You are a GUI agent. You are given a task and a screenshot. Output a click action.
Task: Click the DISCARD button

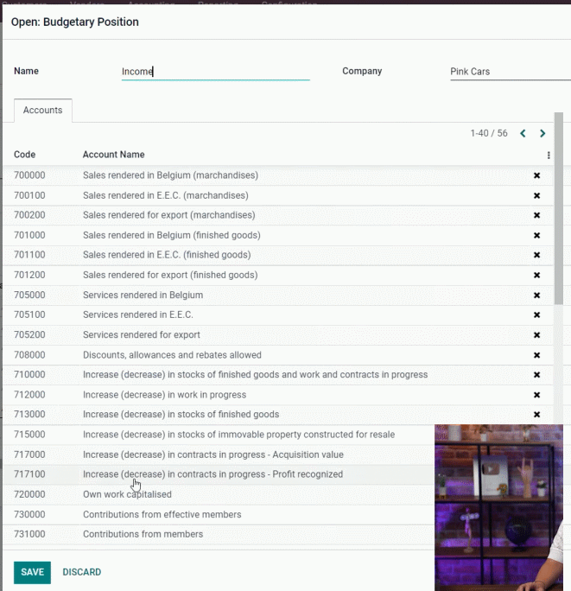point(82,572)
